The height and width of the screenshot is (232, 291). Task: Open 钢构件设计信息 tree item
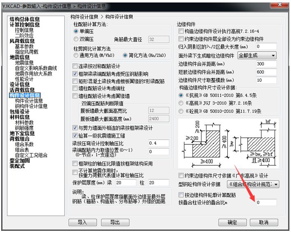(31, 106)
